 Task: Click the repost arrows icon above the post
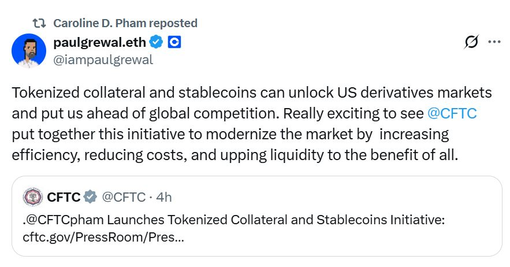coord(39,23)
